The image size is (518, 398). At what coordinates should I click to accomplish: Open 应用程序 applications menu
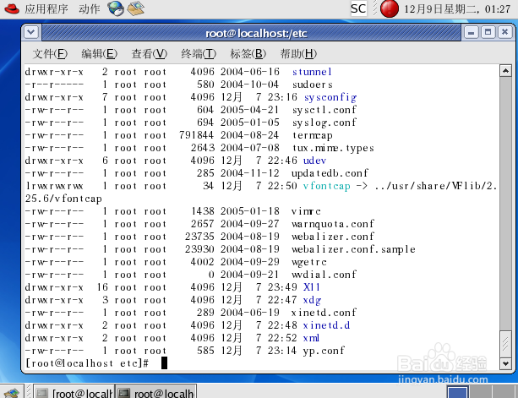46,9
